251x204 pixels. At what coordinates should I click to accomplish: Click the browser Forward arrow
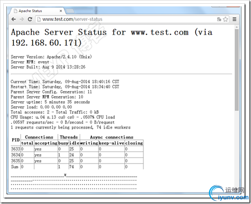tap(22, 19)
